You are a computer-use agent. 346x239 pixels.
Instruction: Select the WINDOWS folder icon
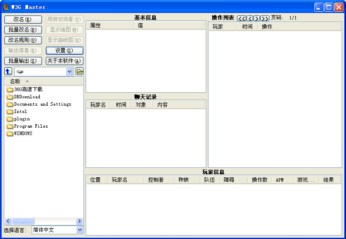click(x=10, y=134)
